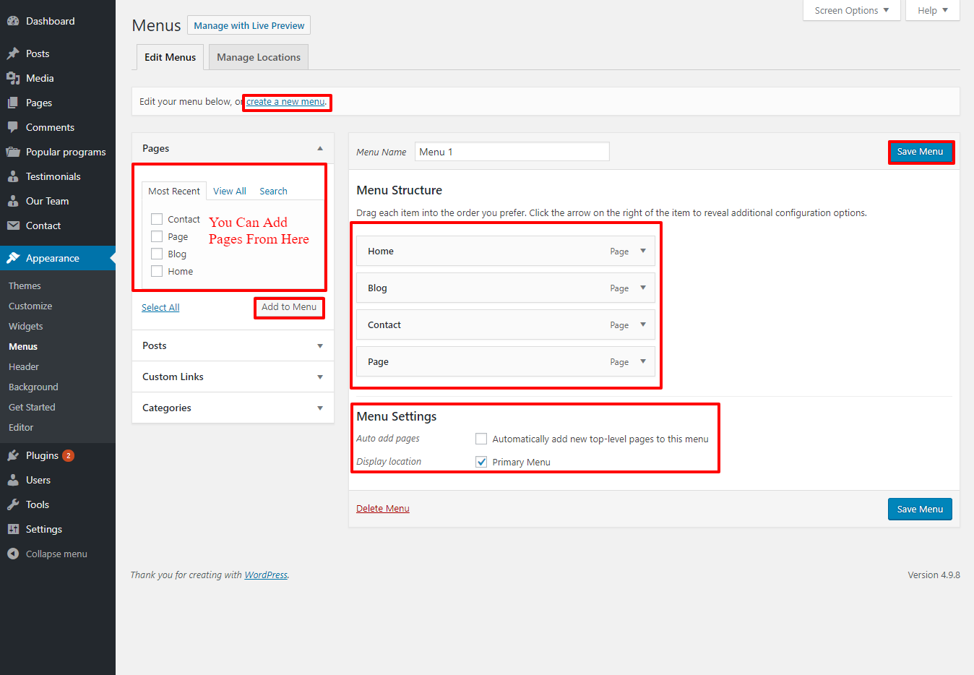Screen dimensions: 974x675
Task: Tick the Blog page checkbox
Action: 157,254
